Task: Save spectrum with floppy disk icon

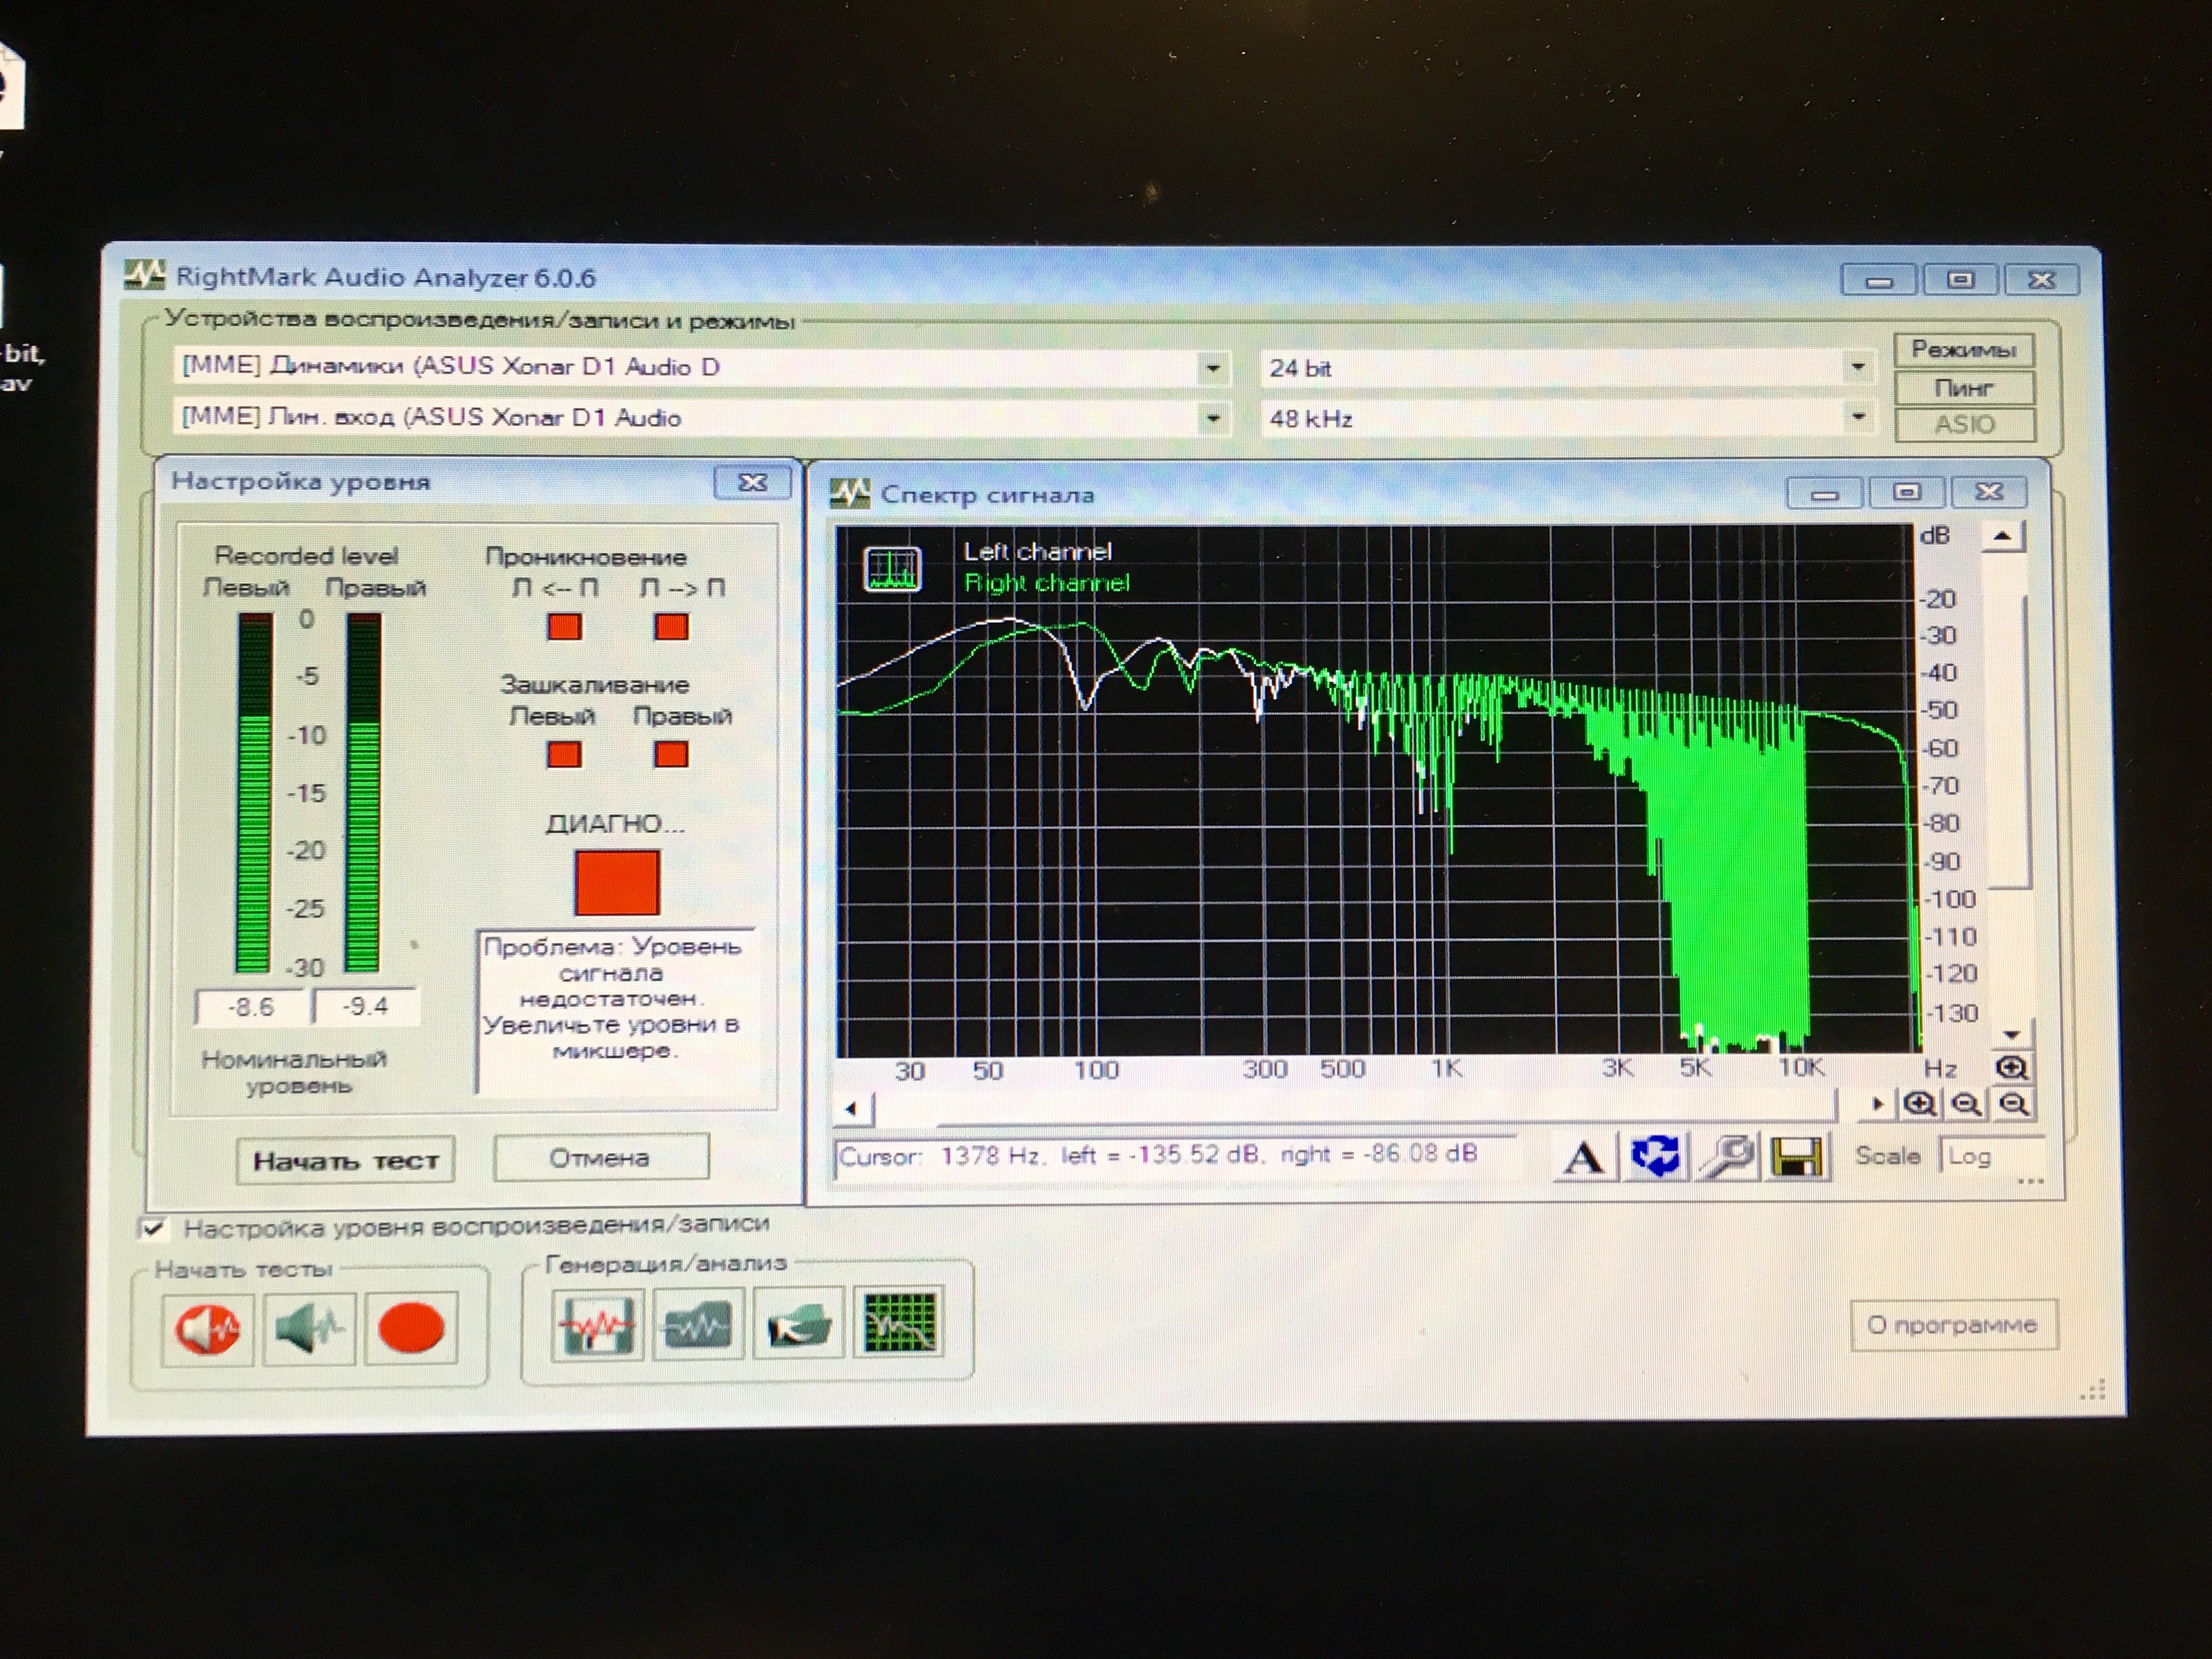Action: pos(1797,1157)
